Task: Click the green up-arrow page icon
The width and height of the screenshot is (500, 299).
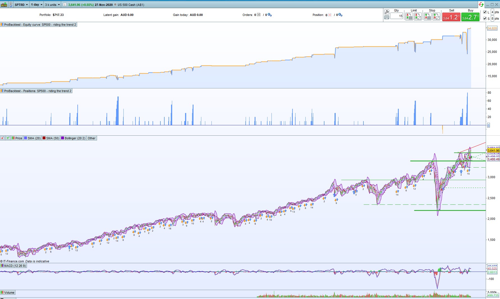Action: (x=8, y=138)
